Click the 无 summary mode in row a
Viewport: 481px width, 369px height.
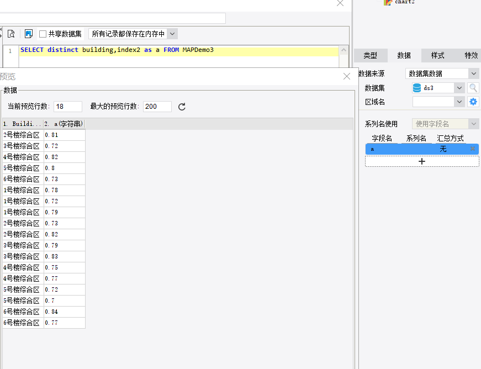tap(443, 149)
